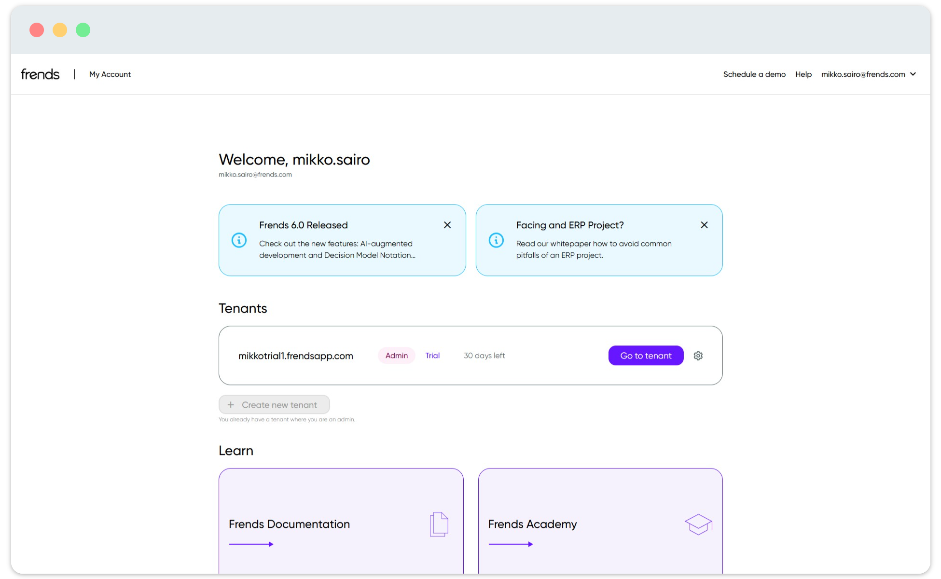Click the document icon on Frends Documentation card
Image resolution: width=941 pixels, height=579 pixels.
438,524
